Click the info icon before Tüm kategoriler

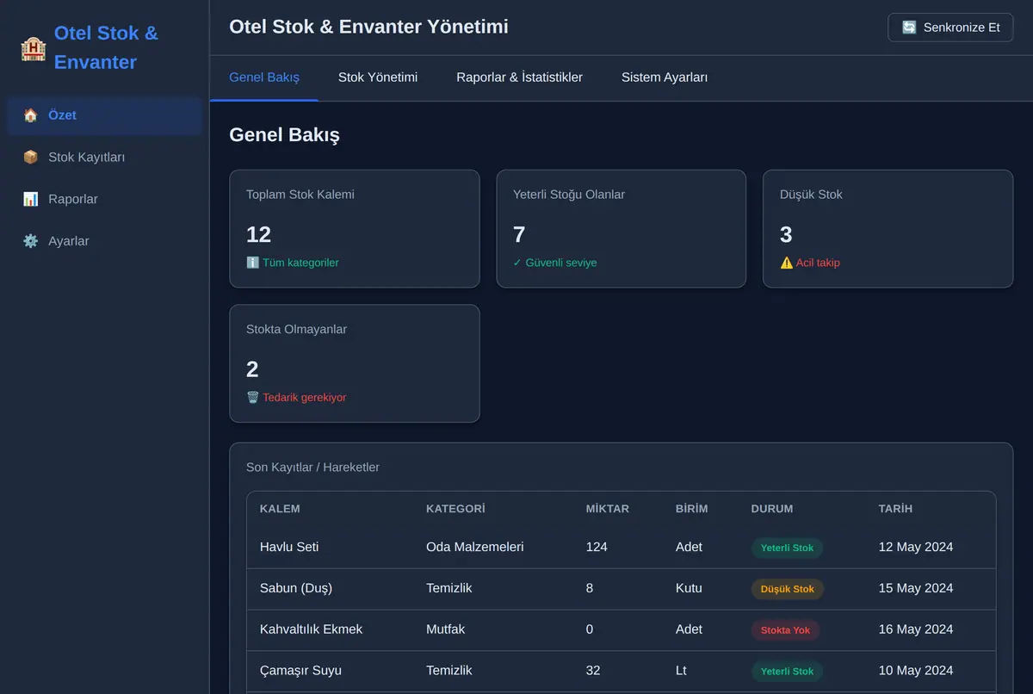tap(252, 263)
